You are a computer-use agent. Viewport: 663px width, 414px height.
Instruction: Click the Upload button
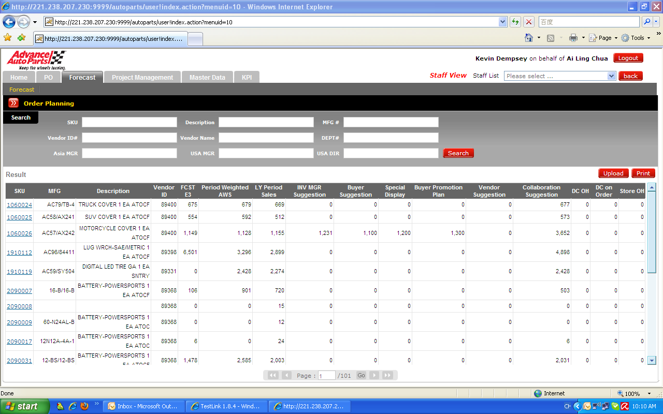coord(613,173)
